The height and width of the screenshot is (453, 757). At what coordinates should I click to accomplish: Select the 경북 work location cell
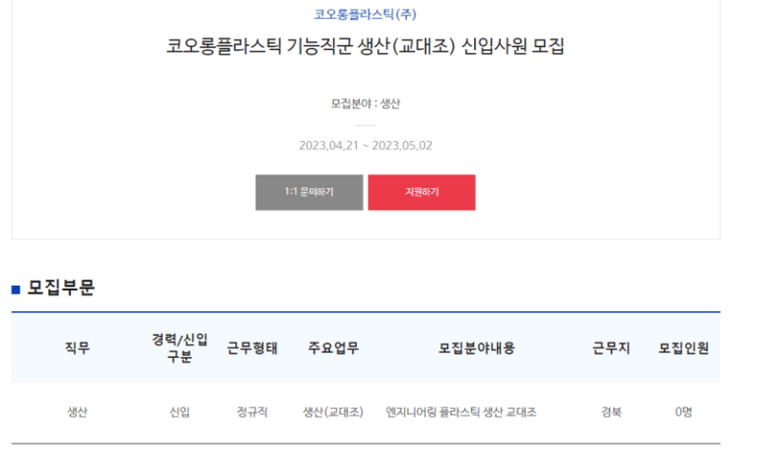pyautogui.click(x=611, y=413)
